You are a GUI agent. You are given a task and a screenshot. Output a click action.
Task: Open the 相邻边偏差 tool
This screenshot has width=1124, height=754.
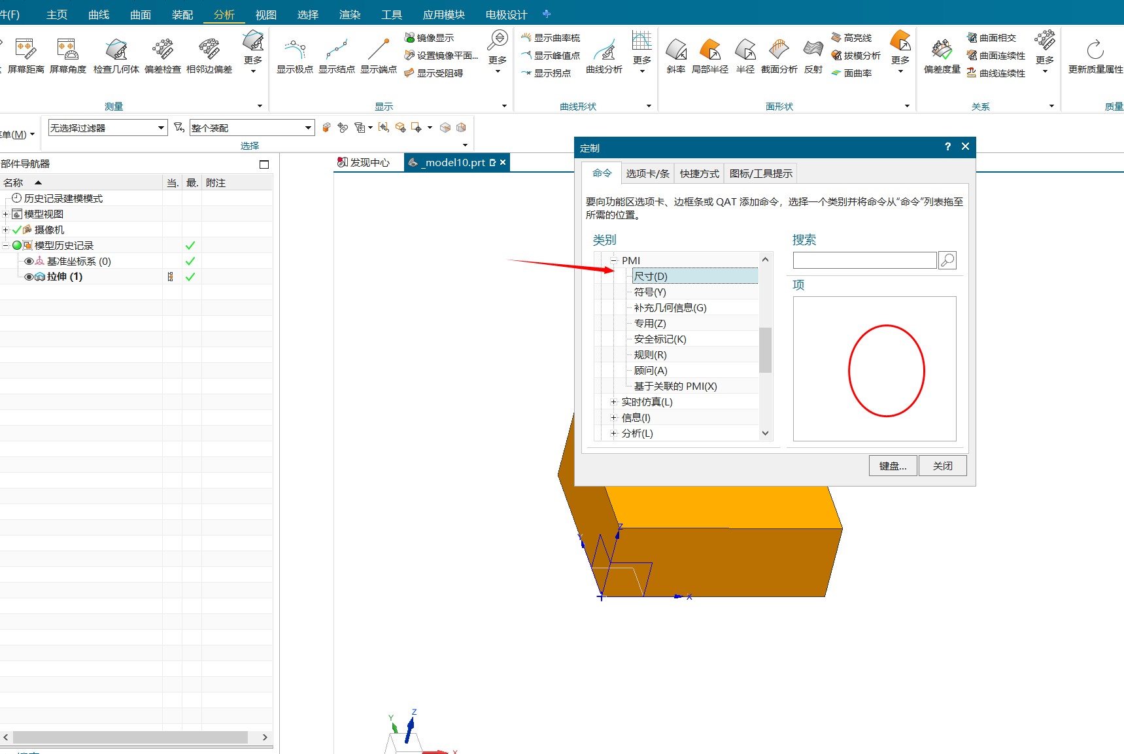pos(209,56)
